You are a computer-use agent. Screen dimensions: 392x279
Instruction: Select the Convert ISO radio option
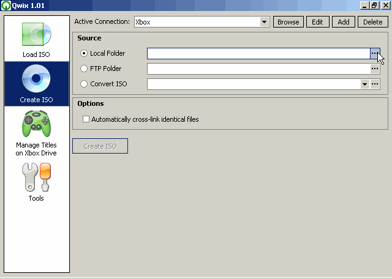click(84, 84)
